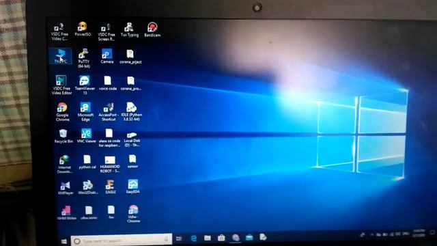This screenshot has height=246, width=437.
Task: Select the voice code file
Action: click(x=108, y=83)
